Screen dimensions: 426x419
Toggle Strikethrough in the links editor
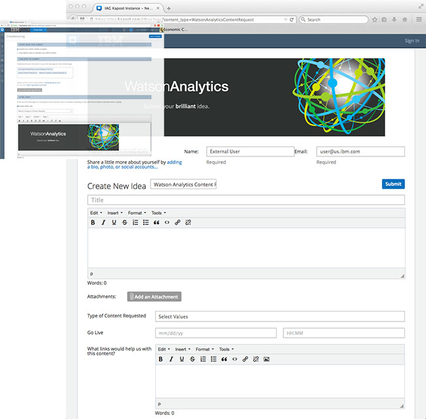[x=192, y=359]
